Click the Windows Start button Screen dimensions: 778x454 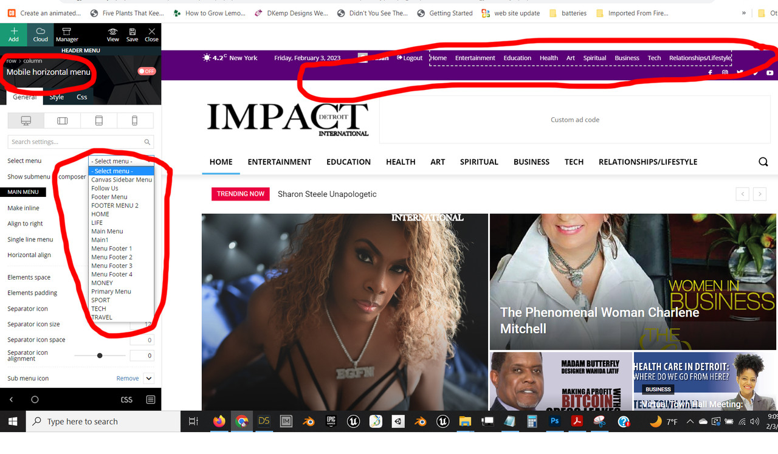(13, 421)
